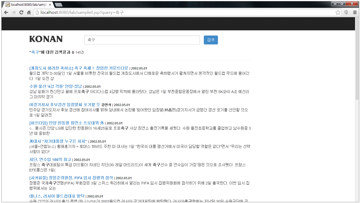Image resolution: width=360 pixels, height=203 pixels.
Task: Reload the page with the refresh icon
Action: [x=21, y=12]
